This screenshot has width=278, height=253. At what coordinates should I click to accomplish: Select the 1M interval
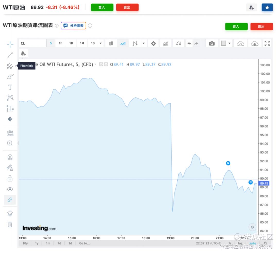(82, 43)
